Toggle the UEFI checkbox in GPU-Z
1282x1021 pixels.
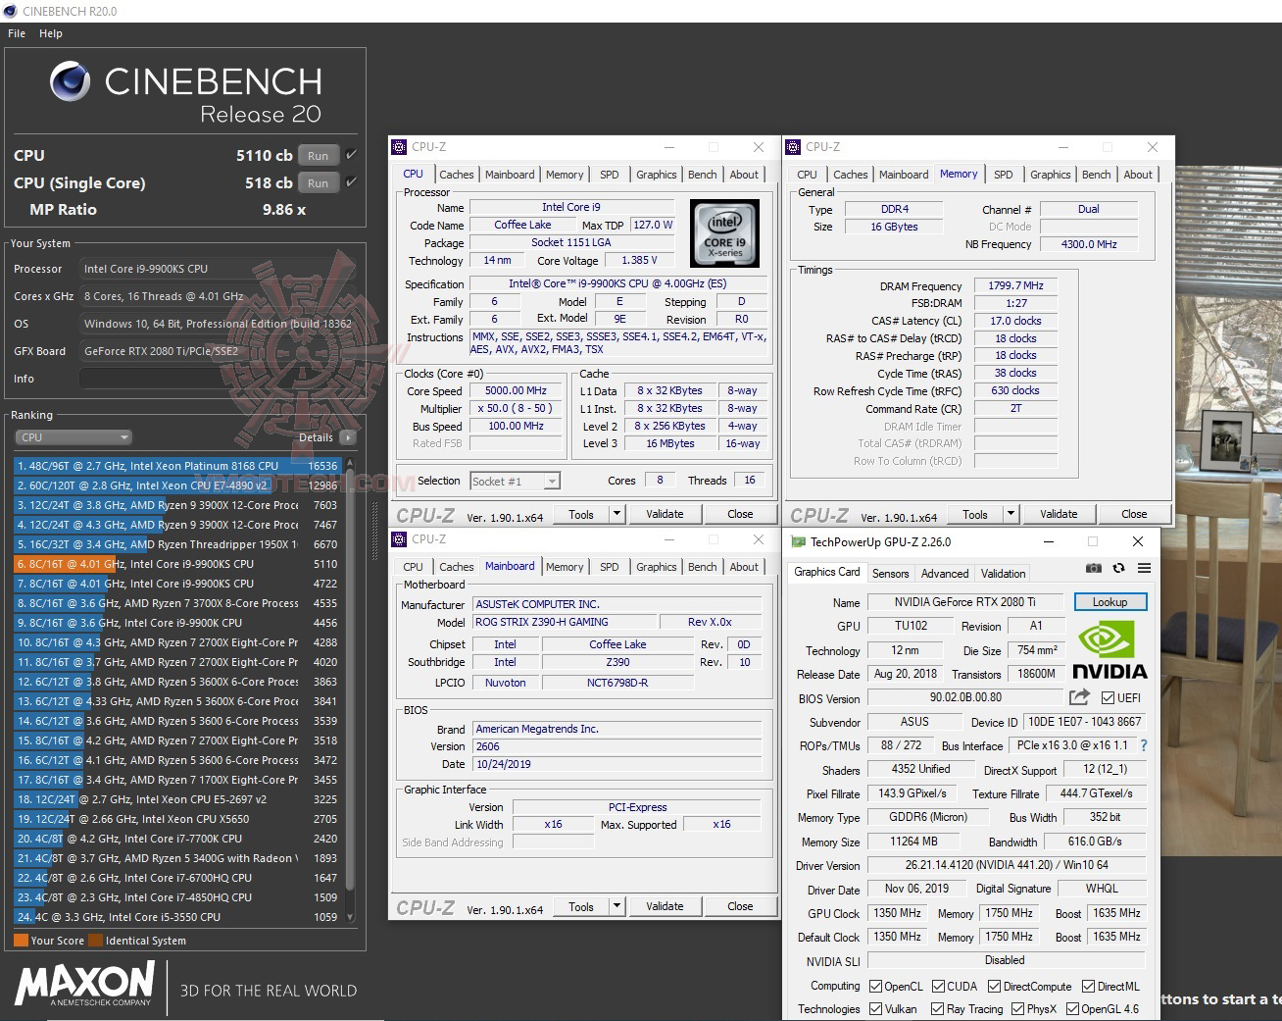[1108, 698]
